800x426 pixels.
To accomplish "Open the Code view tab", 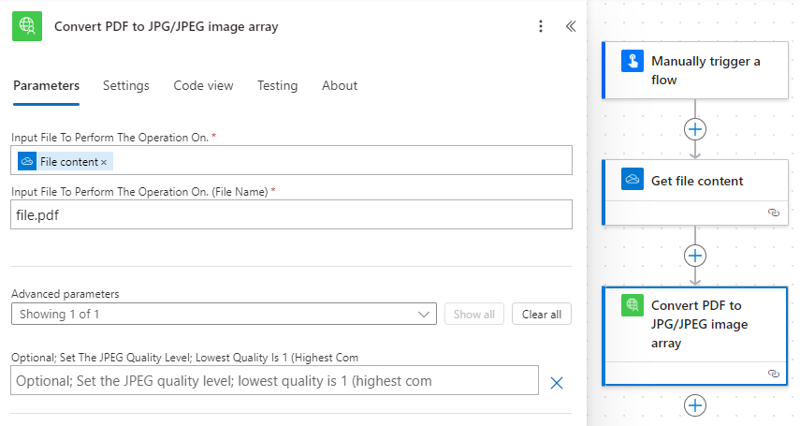I will coord(203,85).
